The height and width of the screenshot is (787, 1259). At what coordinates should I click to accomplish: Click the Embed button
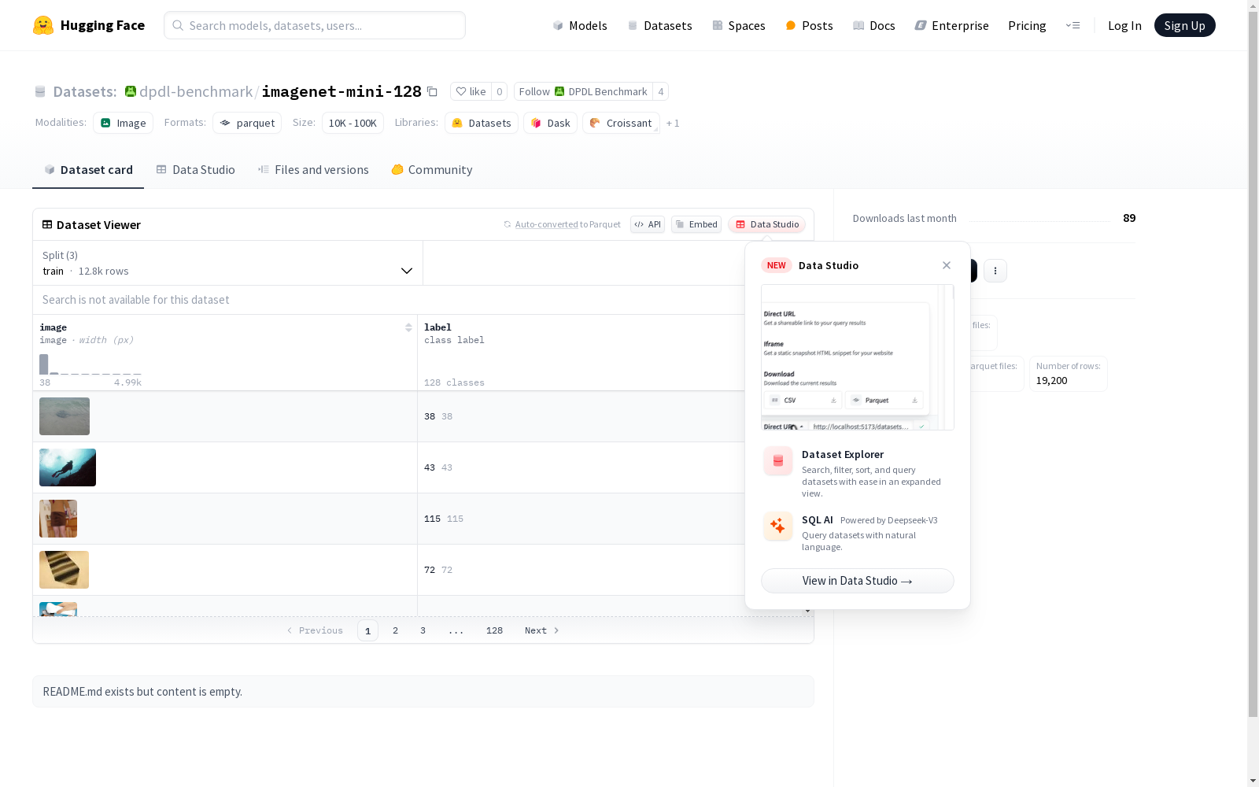[696, 224]
